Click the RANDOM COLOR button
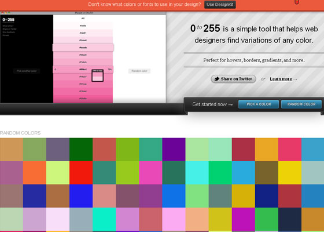The height and width of the screenshot is (232, 324). (301, 104)
